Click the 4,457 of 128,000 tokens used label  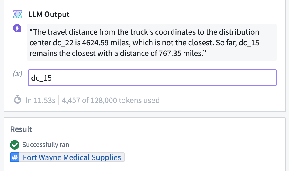coord(111,100)
